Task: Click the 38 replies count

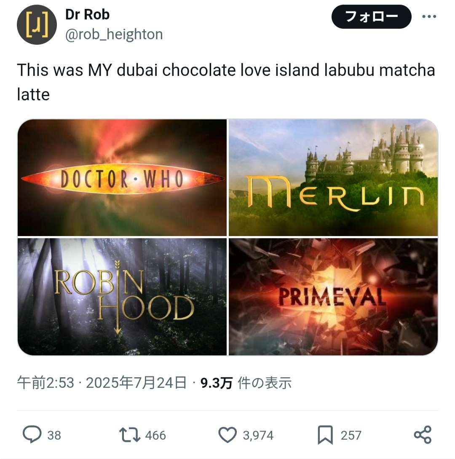Action: click(54, 435)
